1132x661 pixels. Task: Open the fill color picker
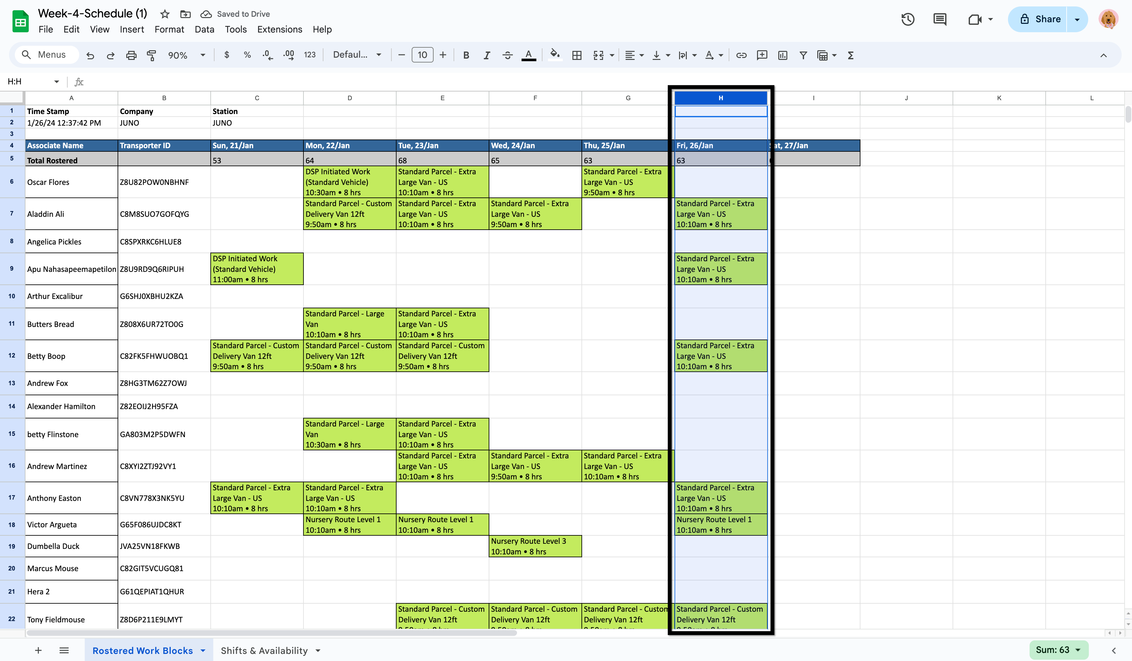coord(555,55)
